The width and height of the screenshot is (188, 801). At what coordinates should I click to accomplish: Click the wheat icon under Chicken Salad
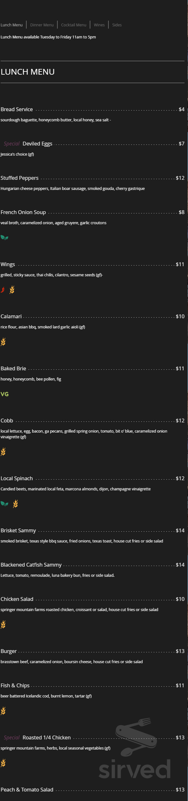(x=3, y=624)
